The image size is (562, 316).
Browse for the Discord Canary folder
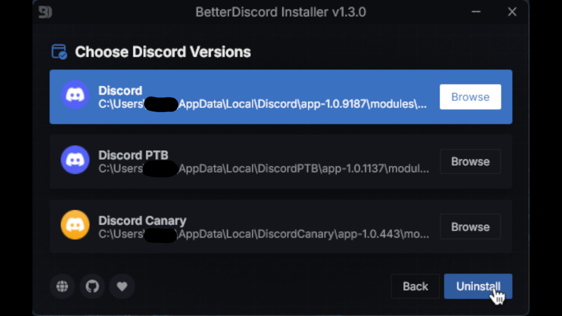(x=470, y=227)
